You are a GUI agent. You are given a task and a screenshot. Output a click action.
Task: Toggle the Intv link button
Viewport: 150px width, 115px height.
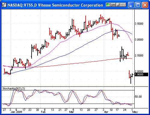[121, 5]
